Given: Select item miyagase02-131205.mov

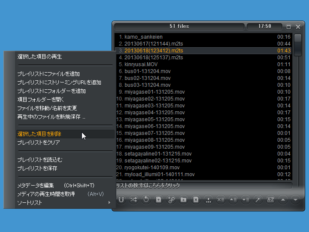Looking at the screenshot, I should coord(203,99).
